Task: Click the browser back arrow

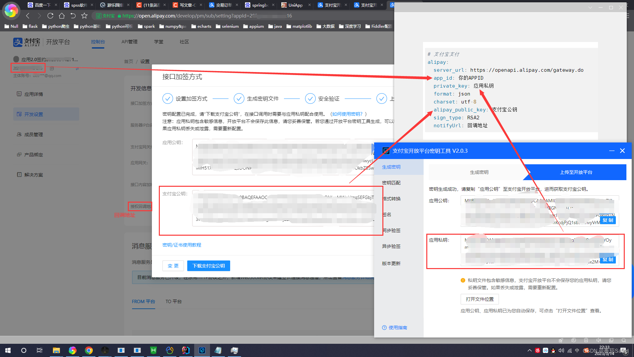Action: 28,16
